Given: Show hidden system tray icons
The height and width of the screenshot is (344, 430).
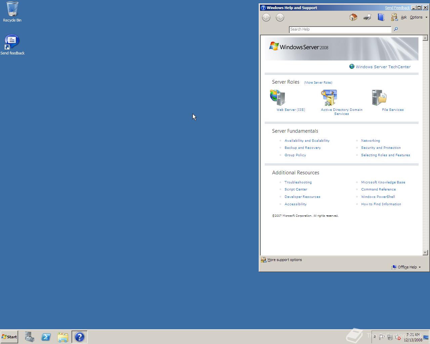Looking at the screenshot, I should click(x=375, y=337).
